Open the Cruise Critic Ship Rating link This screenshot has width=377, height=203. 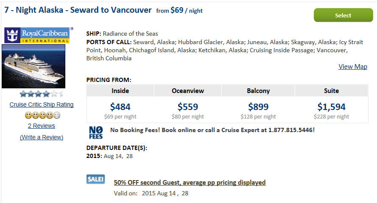(42, 104)
